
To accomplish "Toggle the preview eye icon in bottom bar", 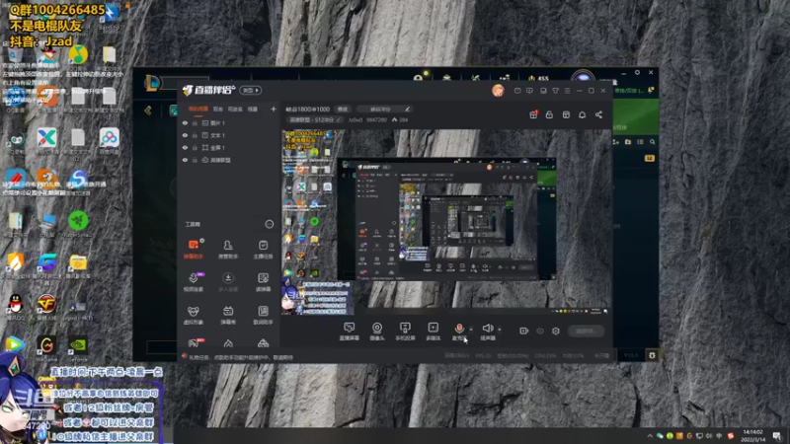I will (x=540, y=331).
